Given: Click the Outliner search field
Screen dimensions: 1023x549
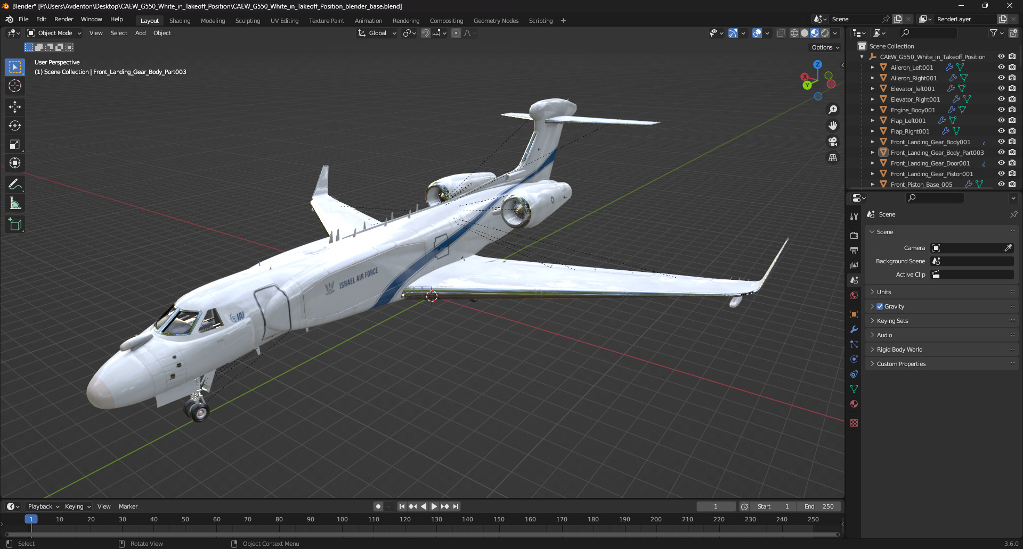Looking at the screenshot, I should click(x=928, y=33).
